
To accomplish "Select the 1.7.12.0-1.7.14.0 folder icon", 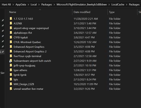I will pyautogui.click(x=11, y=18).
